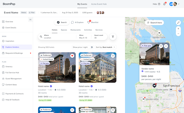Image resolution: width=184 pixels, height=113 pixels.
Task: Select Explore Vendors in sidebar
Action: (x=17, y=47)
